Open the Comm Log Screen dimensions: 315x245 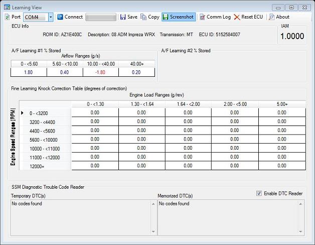coord(215,17)
